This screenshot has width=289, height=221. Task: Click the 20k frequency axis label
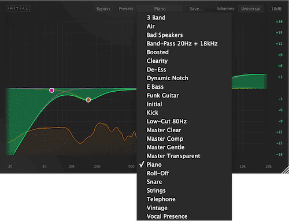(x=269, y=166)
